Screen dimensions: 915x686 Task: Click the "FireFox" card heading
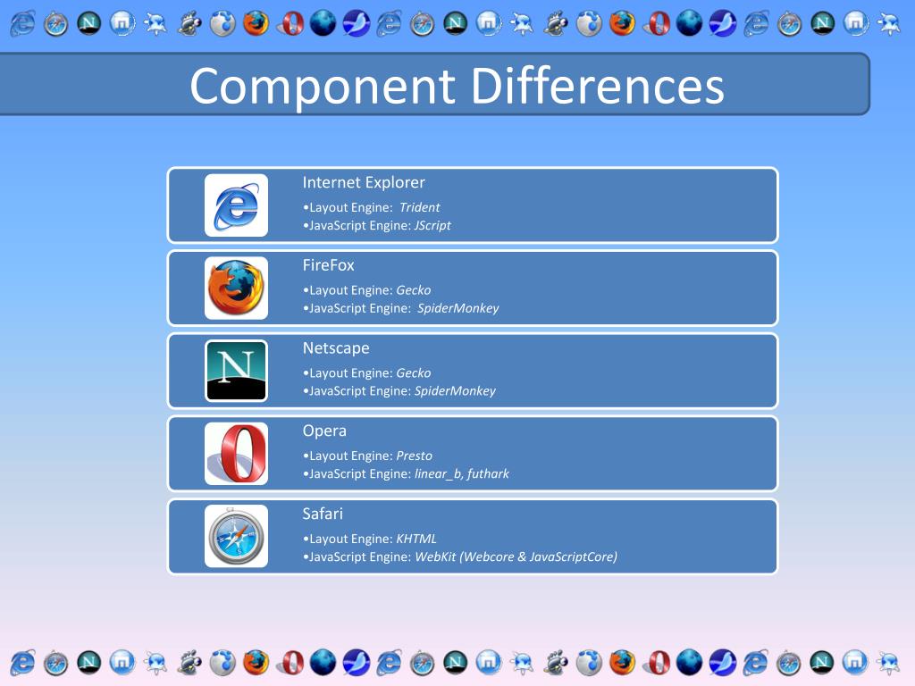(x=329, y=265)
